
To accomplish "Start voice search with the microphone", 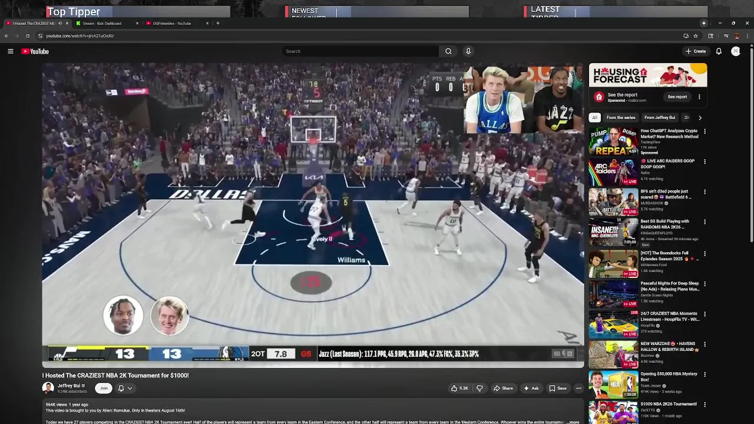I will (x=468, y=51).
